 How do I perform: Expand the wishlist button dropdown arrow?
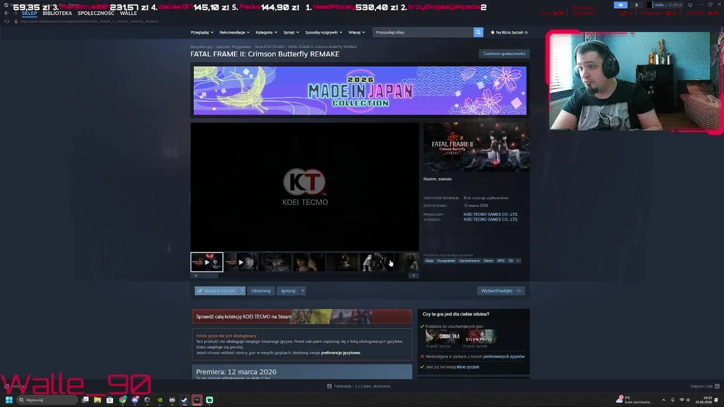click(242, 291)
